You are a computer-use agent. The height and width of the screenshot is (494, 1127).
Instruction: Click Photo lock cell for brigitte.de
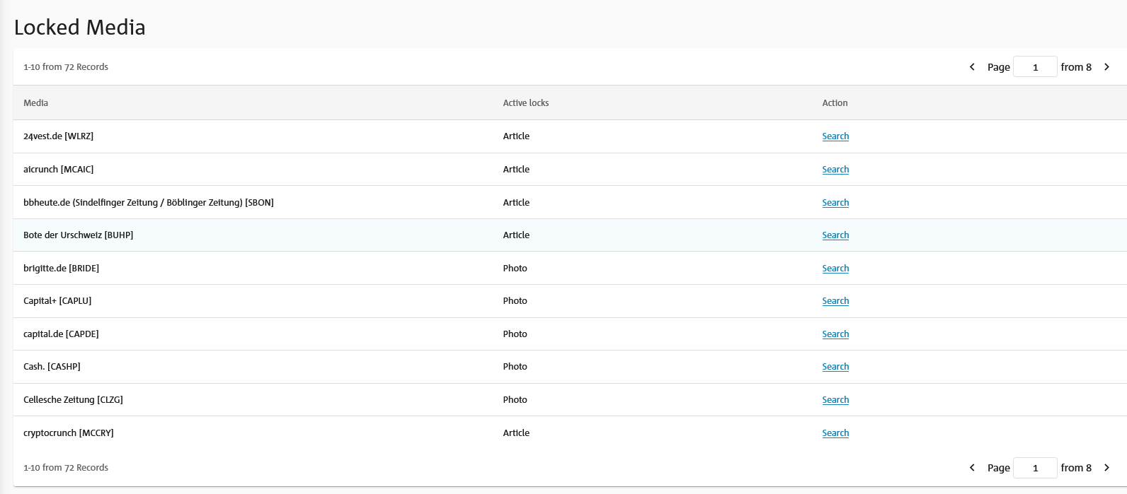[x=515, y=269]
